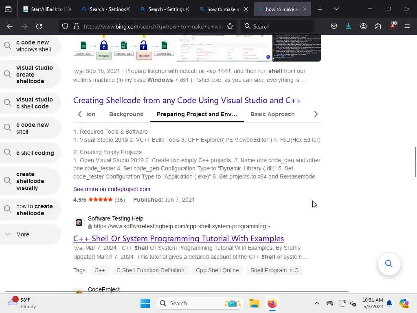Click floating Bing search magnifier button
This screenshot has height=313, width=417.
coord(389,264)
